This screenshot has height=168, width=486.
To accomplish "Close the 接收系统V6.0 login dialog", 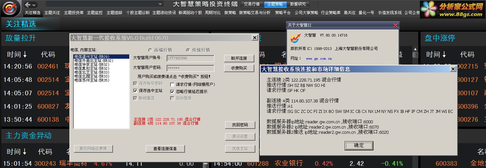I will coord(254,38).
